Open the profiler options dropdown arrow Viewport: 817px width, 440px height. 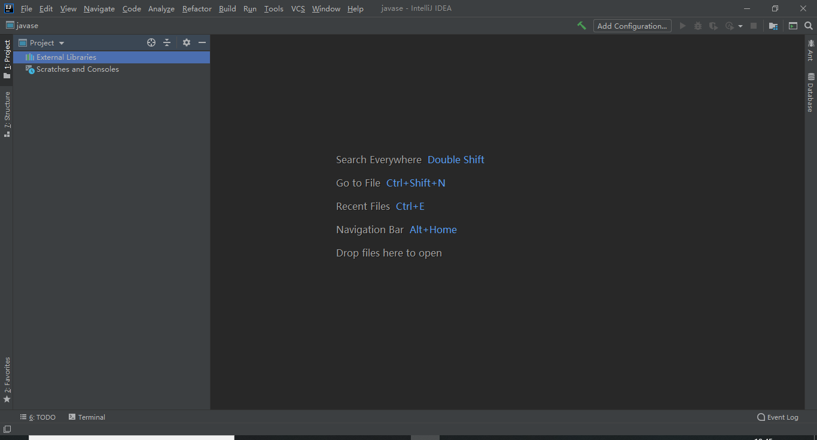pyautogui.click(x=740, y=26)
